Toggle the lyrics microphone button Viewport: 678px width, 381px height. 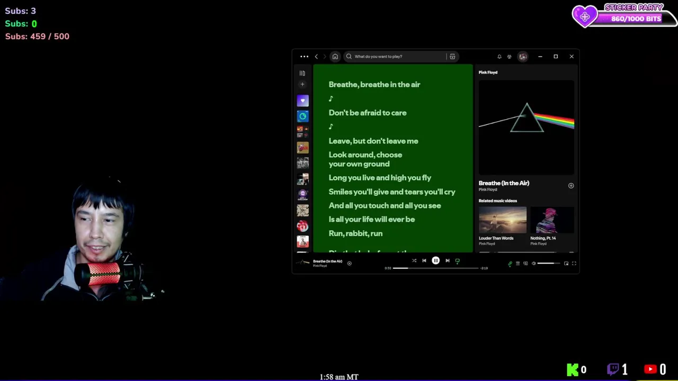[x=510, y=264]
